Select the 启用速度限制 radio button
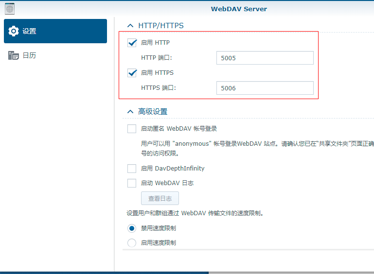 click(x=132, y=243)
